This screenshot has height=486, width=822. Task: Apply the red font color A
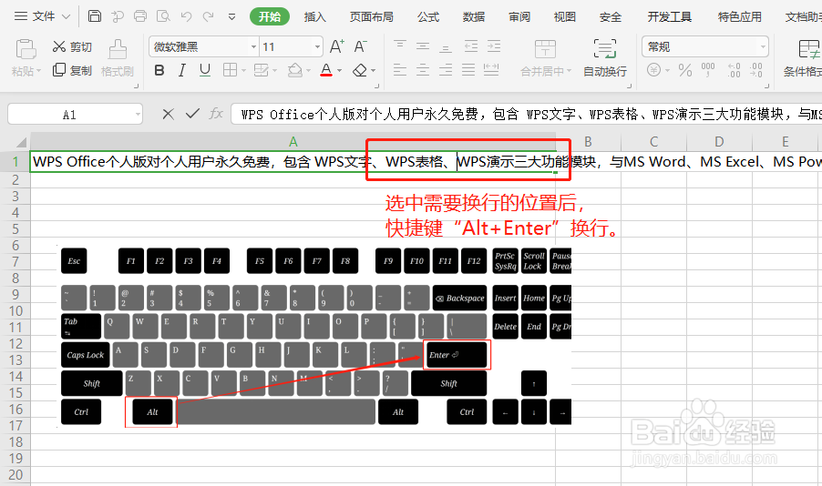(x=326, y=70)
